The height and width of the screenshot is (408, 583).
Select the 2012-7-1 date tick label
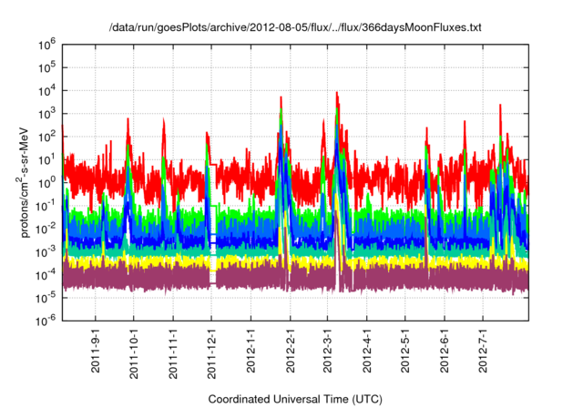click(483, 353)
